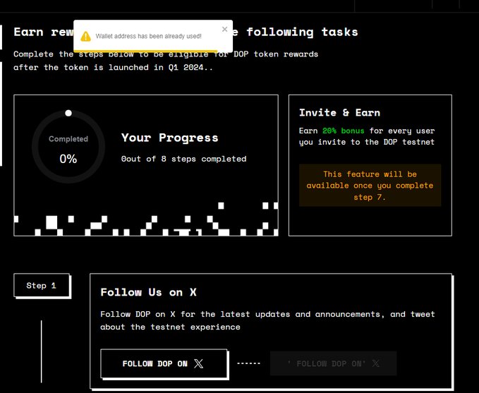Click the active FOLLOW DOP ON X button
479x393 pixels.
click(x=164, y=363)
